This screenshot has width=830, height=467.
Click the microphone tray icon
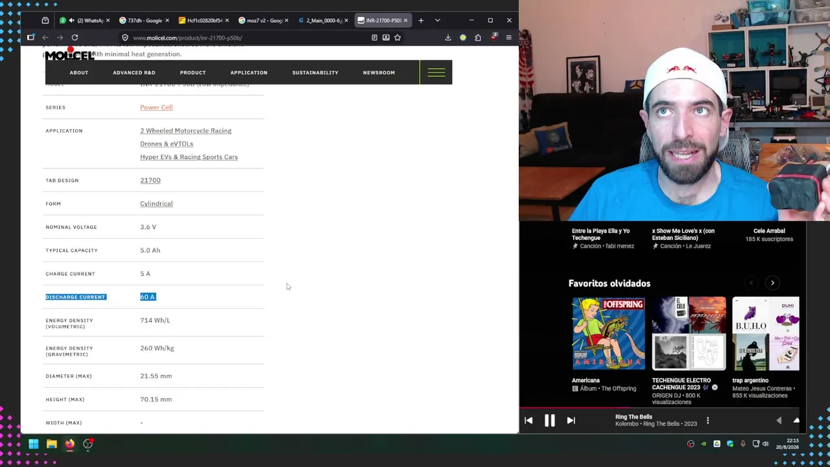[743, 444]
